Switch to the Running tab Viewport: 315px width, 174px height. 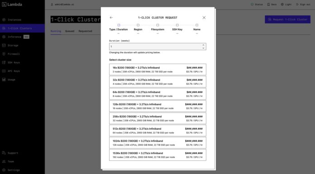(x=56, y=31)
